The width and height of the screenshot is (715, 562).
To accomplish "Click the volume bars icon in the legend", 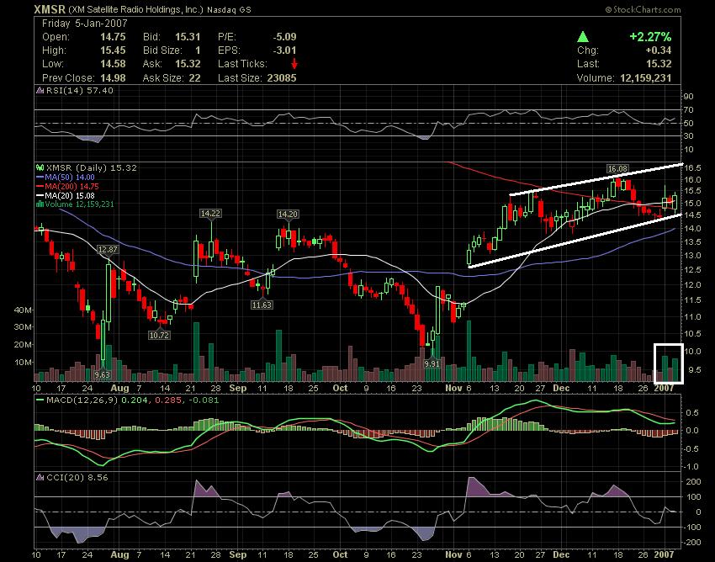I will (40, 204).
